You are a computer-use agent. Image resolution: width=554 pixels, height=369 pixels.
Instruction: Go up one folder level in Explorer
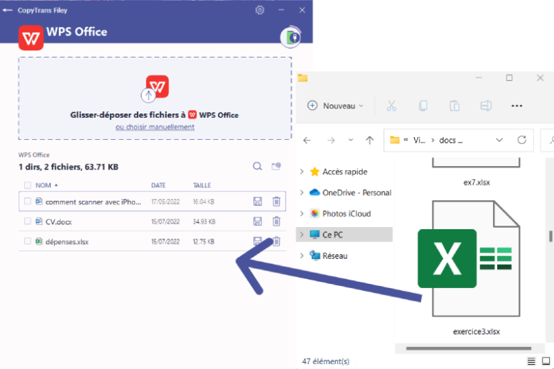click(369, 141)
